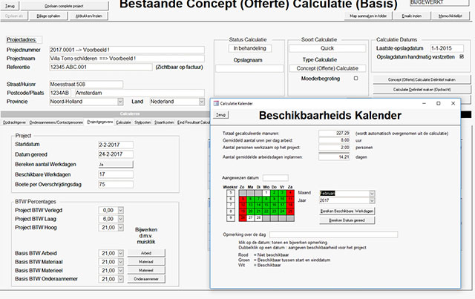Open the Maand dropdown
475x299 pixels.
[x=370, y=193]
